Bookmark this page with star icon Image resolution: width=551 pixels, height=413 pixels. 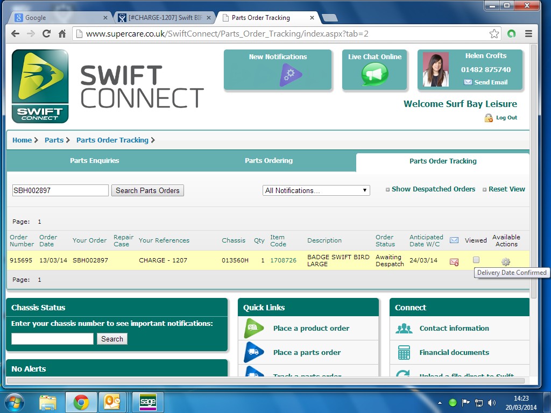click(x=494, y=34)
